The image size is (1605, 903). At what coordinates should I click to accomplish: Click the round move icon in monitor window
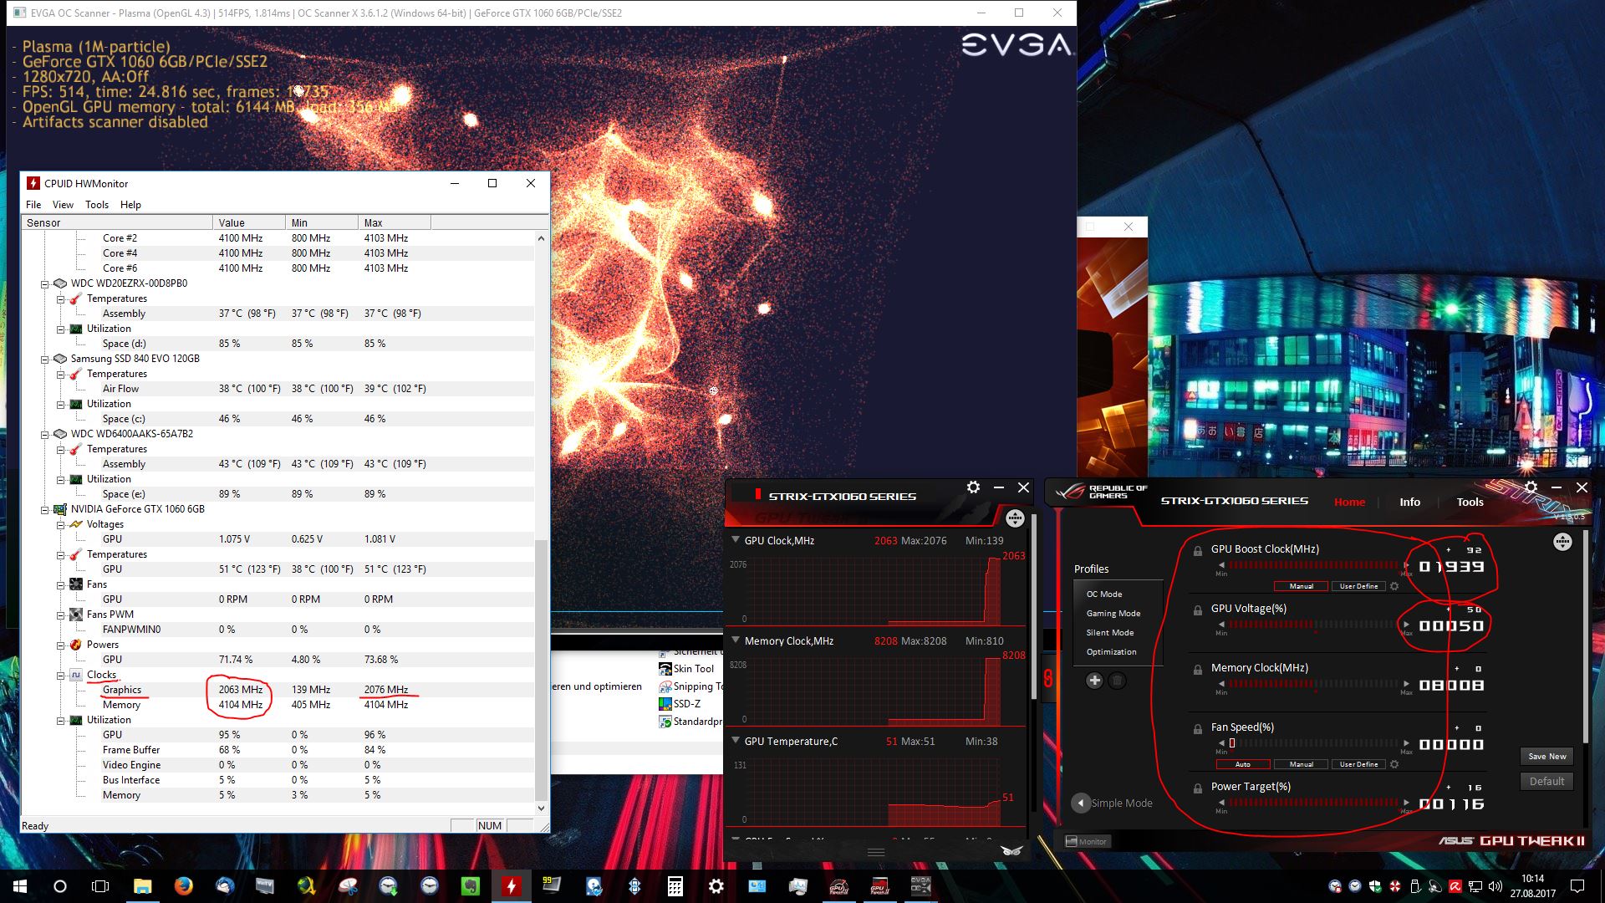click(1015, 518)
